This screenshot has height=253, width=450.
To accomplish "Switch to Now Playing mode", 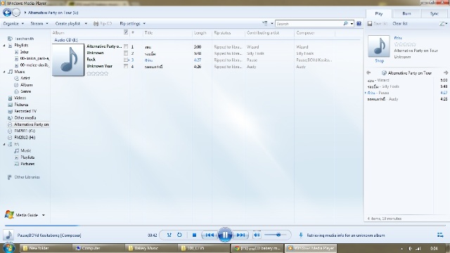I will tap(440, 235).
